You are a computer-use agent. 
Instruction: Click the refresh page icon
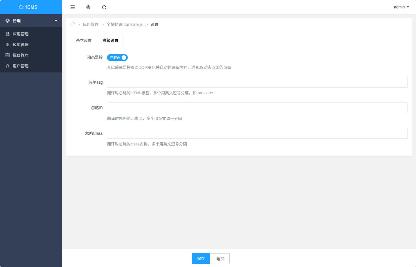(104, 7)
